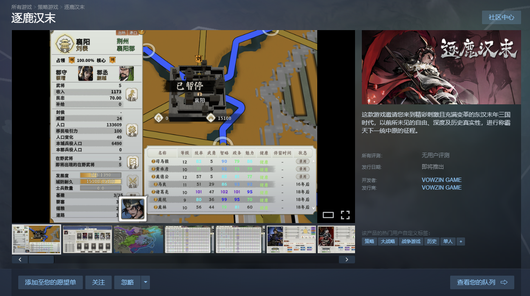Select the 战争游戏 tag
530x296 pixels.
[411, 241]
